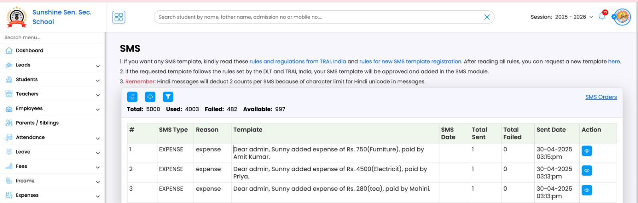Viewport: 638px width, 203px height.
Task: Open rules for new SMS template registration link
Action: [x=410, y=61]
